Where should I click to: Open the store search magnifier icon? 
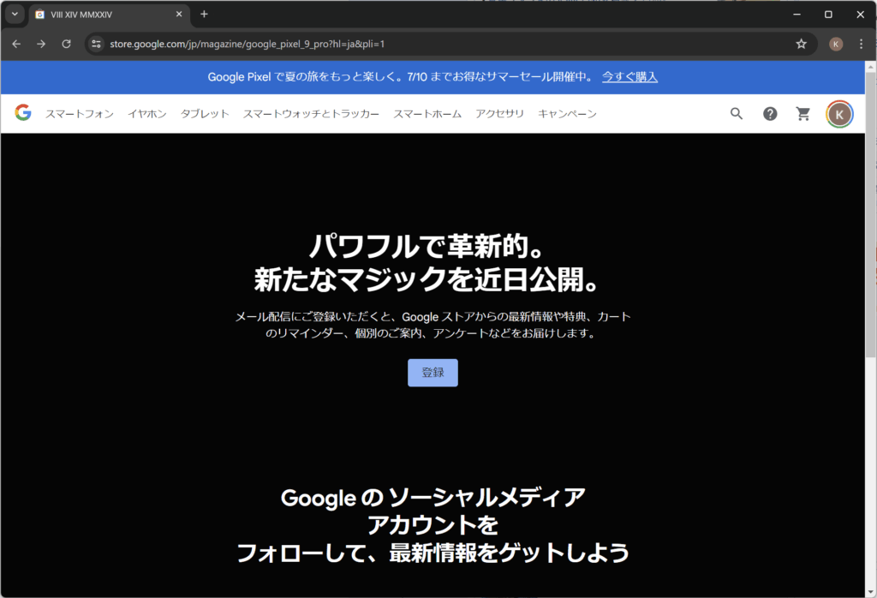coord(737,114)
